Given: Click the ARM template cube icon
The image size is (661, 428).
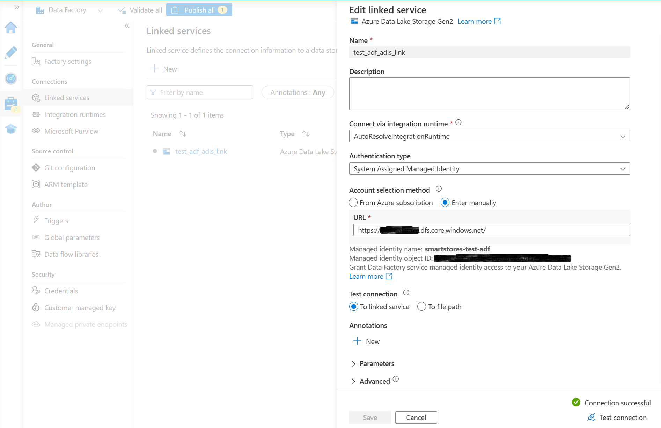Looking at the screenshot, I should tap(36, 184).
